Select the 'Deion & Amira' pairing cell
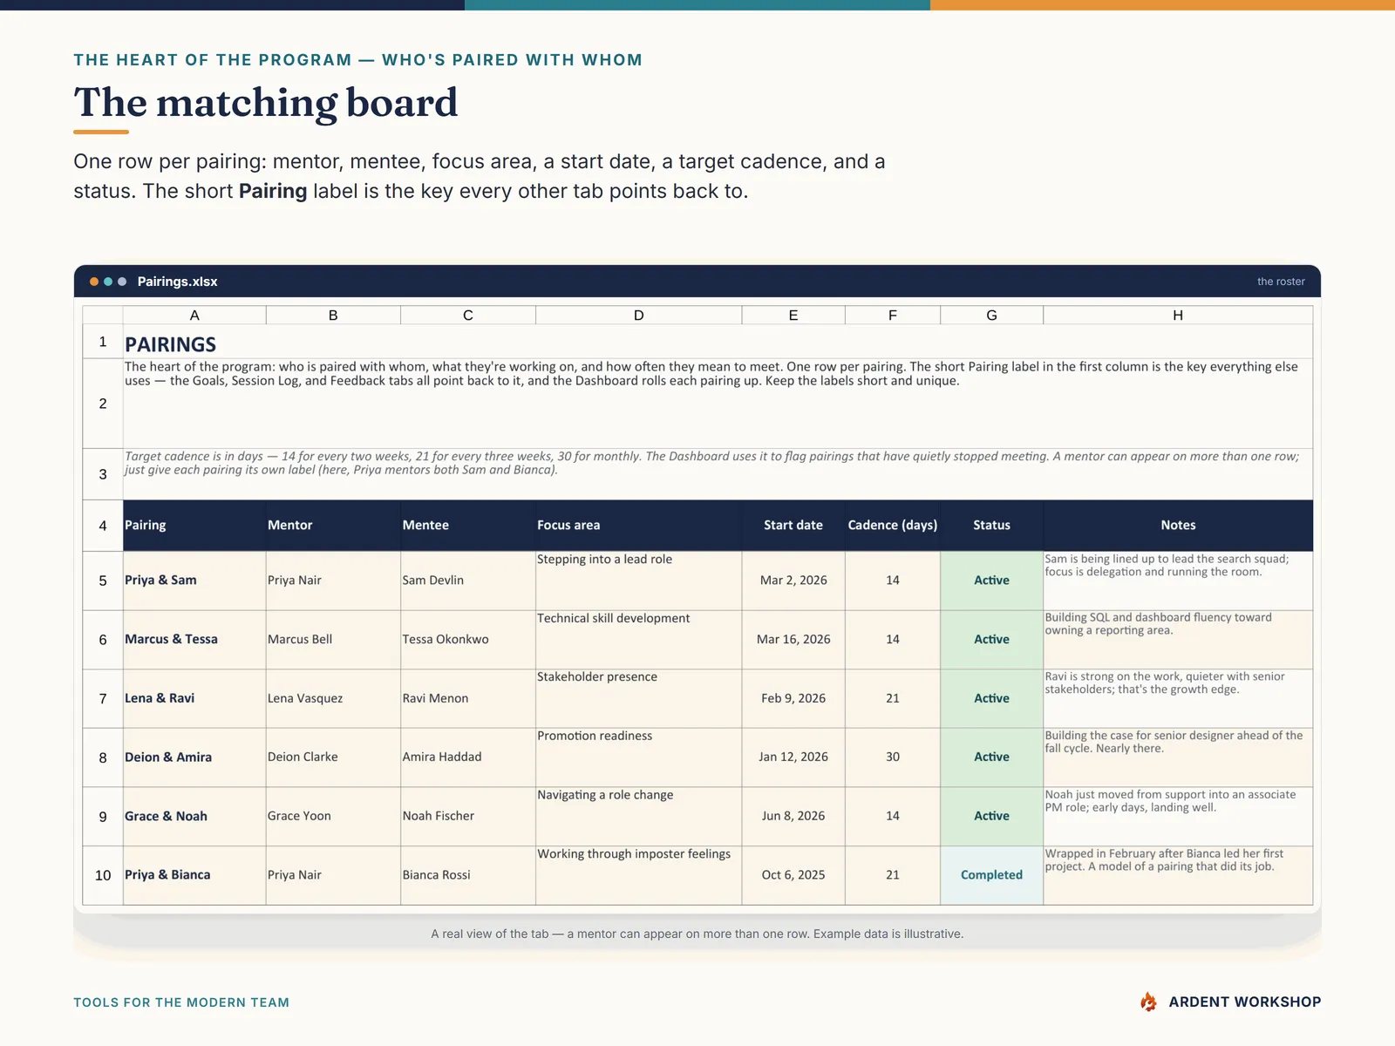 pos(194,757)
